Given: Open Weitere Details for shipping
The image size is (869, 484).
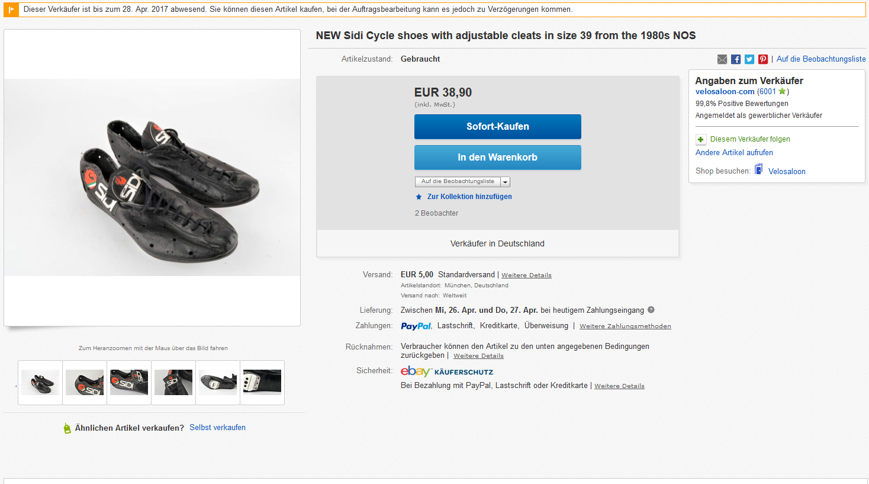Looking at the screenshot, I should pos(526,275).
